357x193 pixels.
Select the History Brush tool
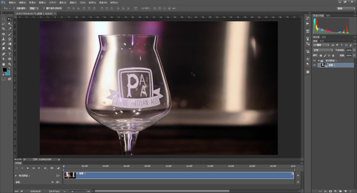pos(9,39)
